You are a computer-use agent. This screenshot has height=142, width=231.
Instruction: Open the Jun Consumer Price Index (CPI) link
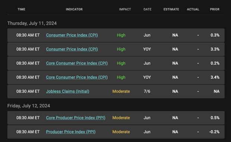pyautogui.click(x=72, y=35)
